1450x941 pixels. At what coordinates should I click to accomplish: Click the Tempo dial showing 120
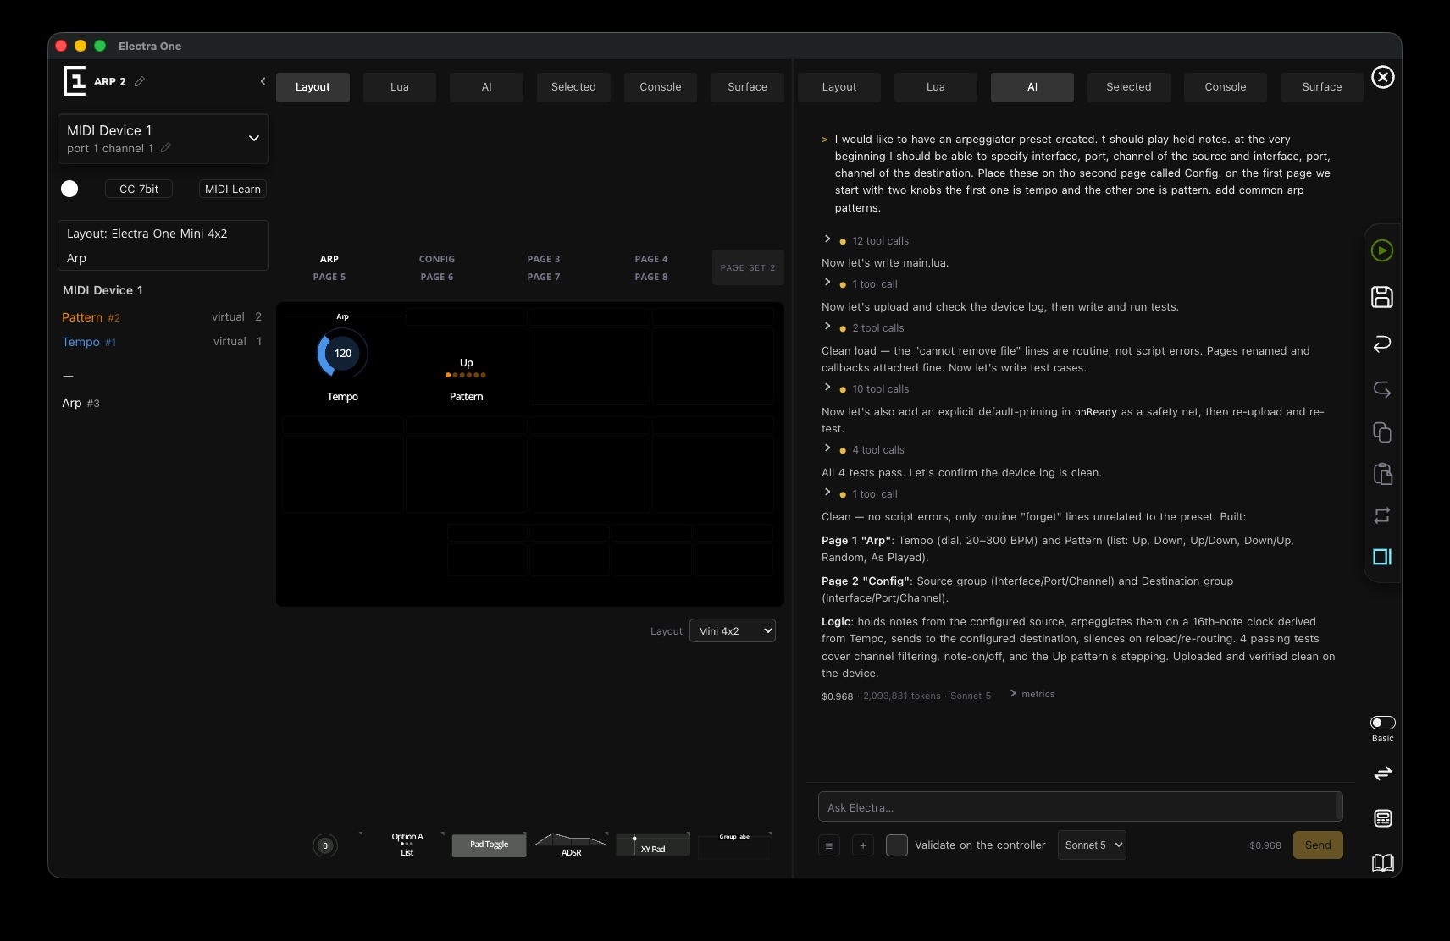coord(342,354)
